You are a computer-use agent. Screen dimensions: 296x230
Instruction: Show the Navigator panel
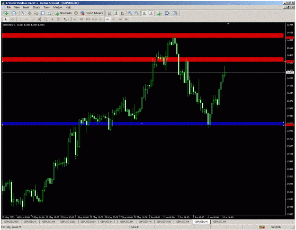coord(36,13)
